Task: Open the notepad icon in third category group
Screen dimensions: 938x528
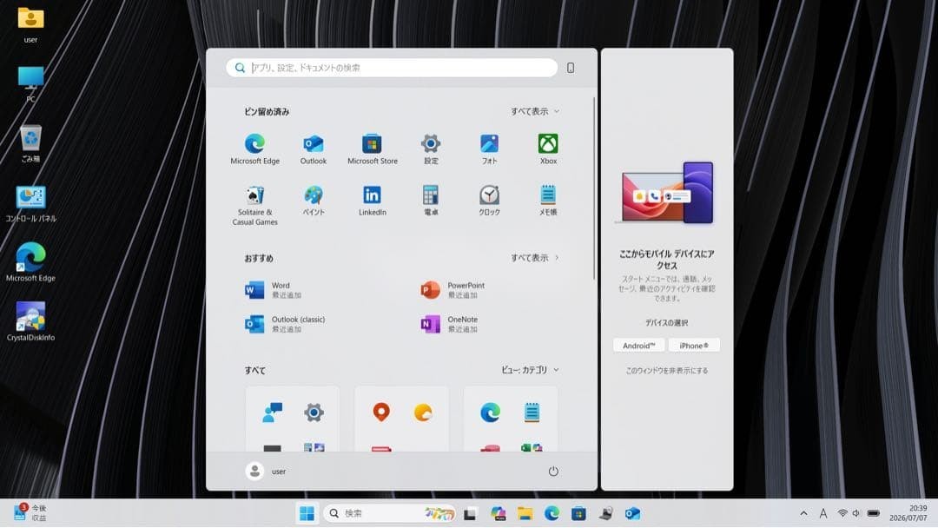Action: [x=532, y=412]
